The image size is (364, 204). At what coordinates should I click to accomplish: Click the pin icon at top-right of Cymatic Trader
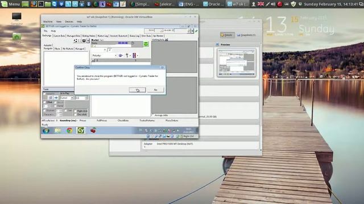196,31
